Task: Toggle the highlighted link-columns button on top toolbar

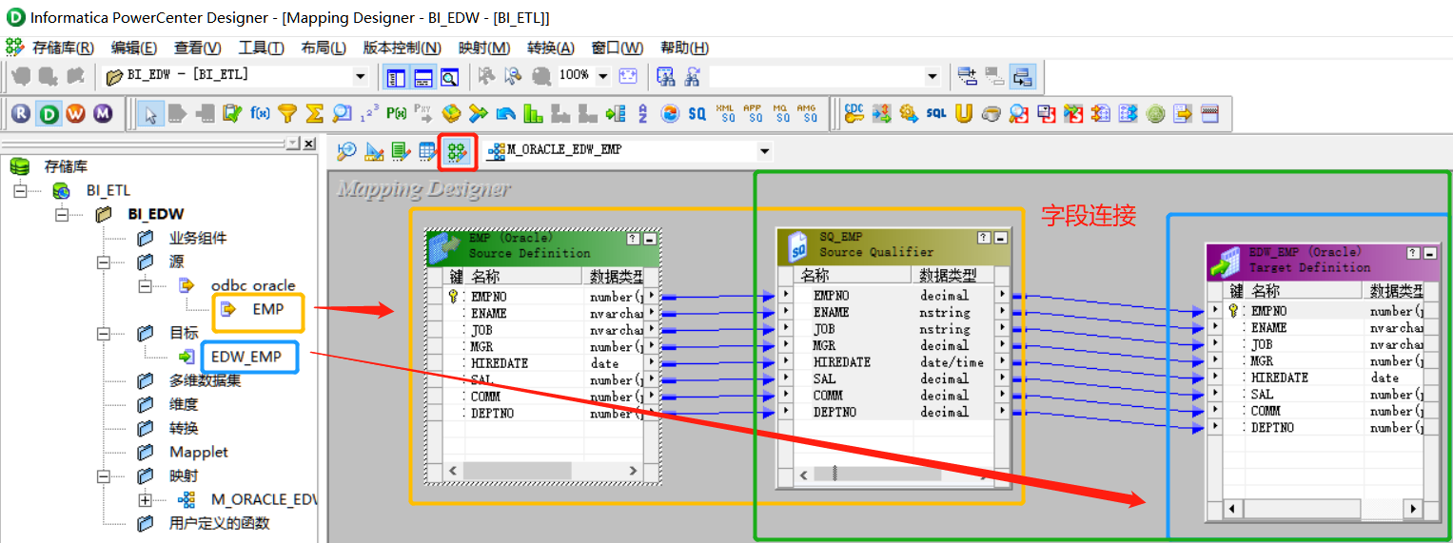Action: (1023, 76)
